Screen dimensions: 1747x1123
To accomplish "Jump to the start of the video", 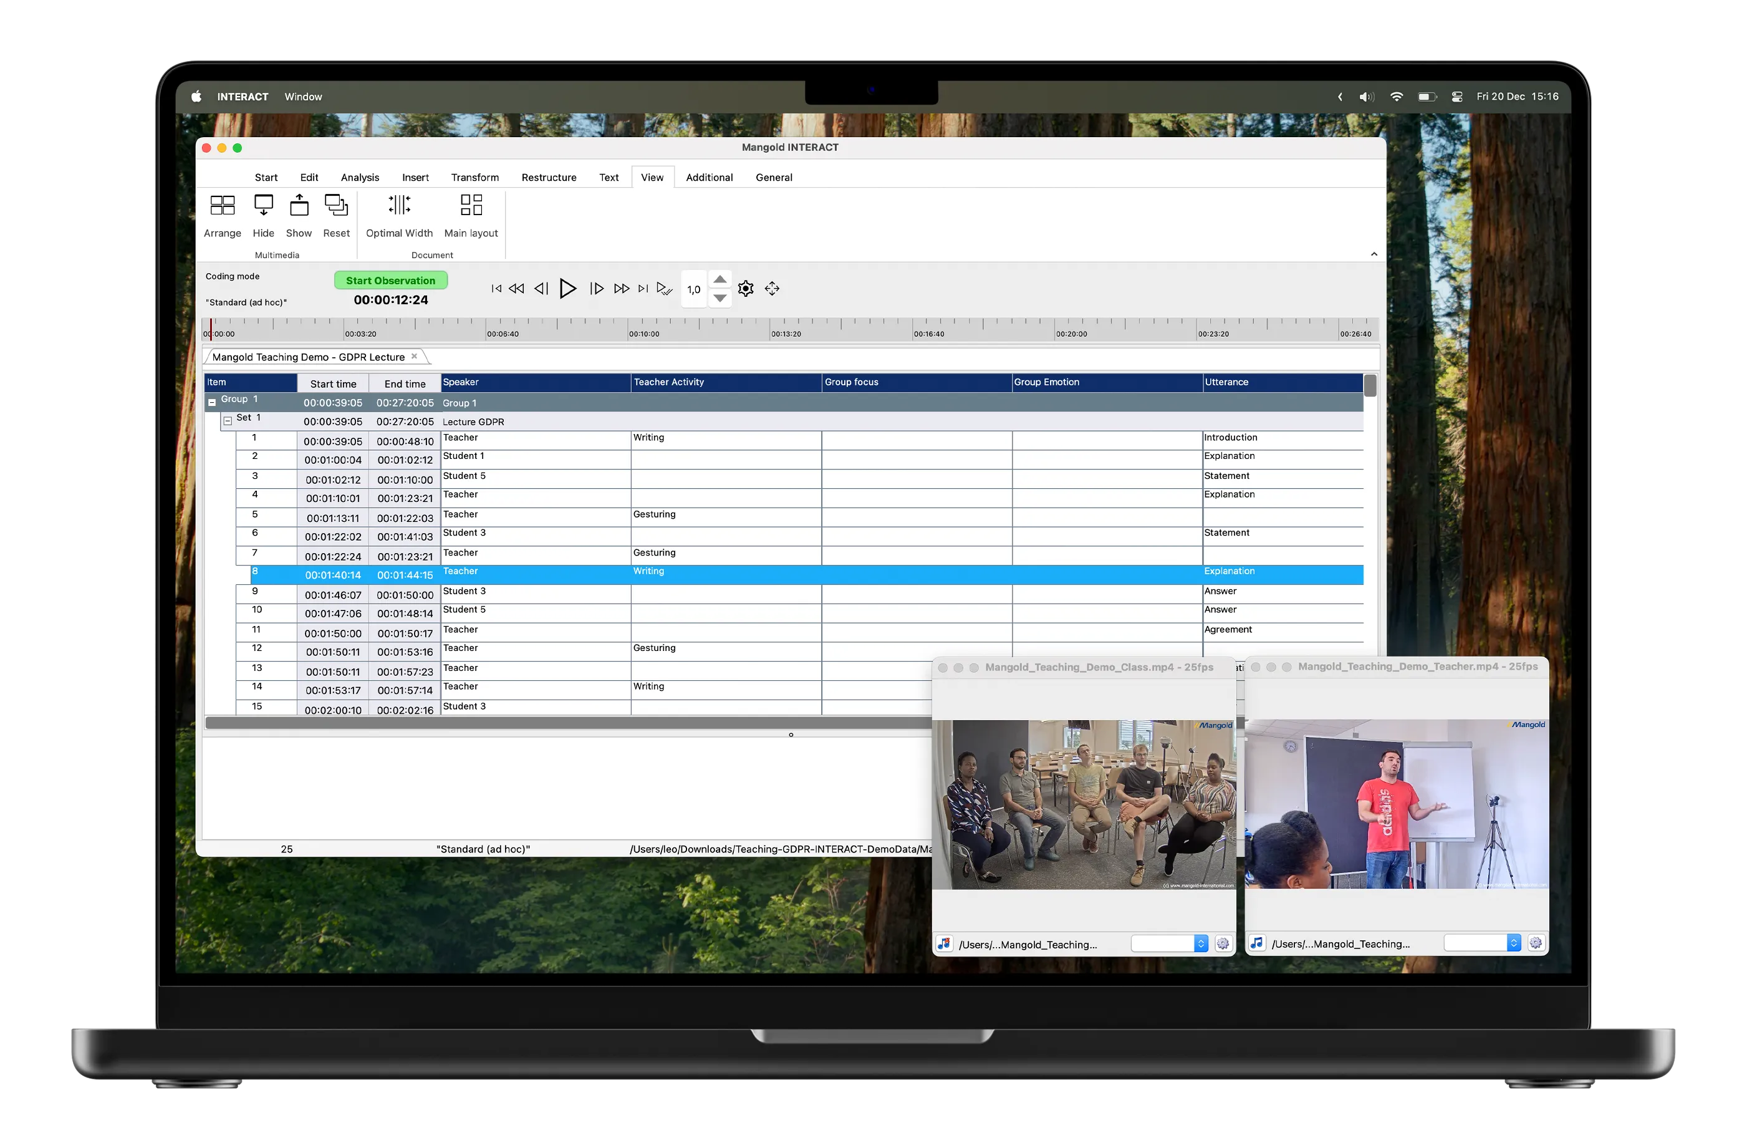I will pyautogui.click(x=496, y=289).
